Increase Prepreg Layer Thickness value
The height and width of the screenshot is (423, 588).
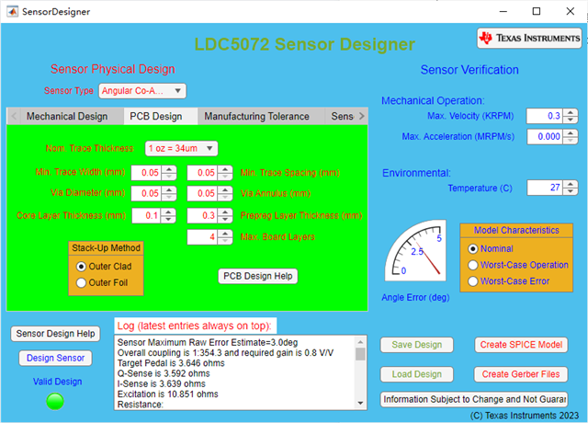pyautogui.click(x=225, y=212)
